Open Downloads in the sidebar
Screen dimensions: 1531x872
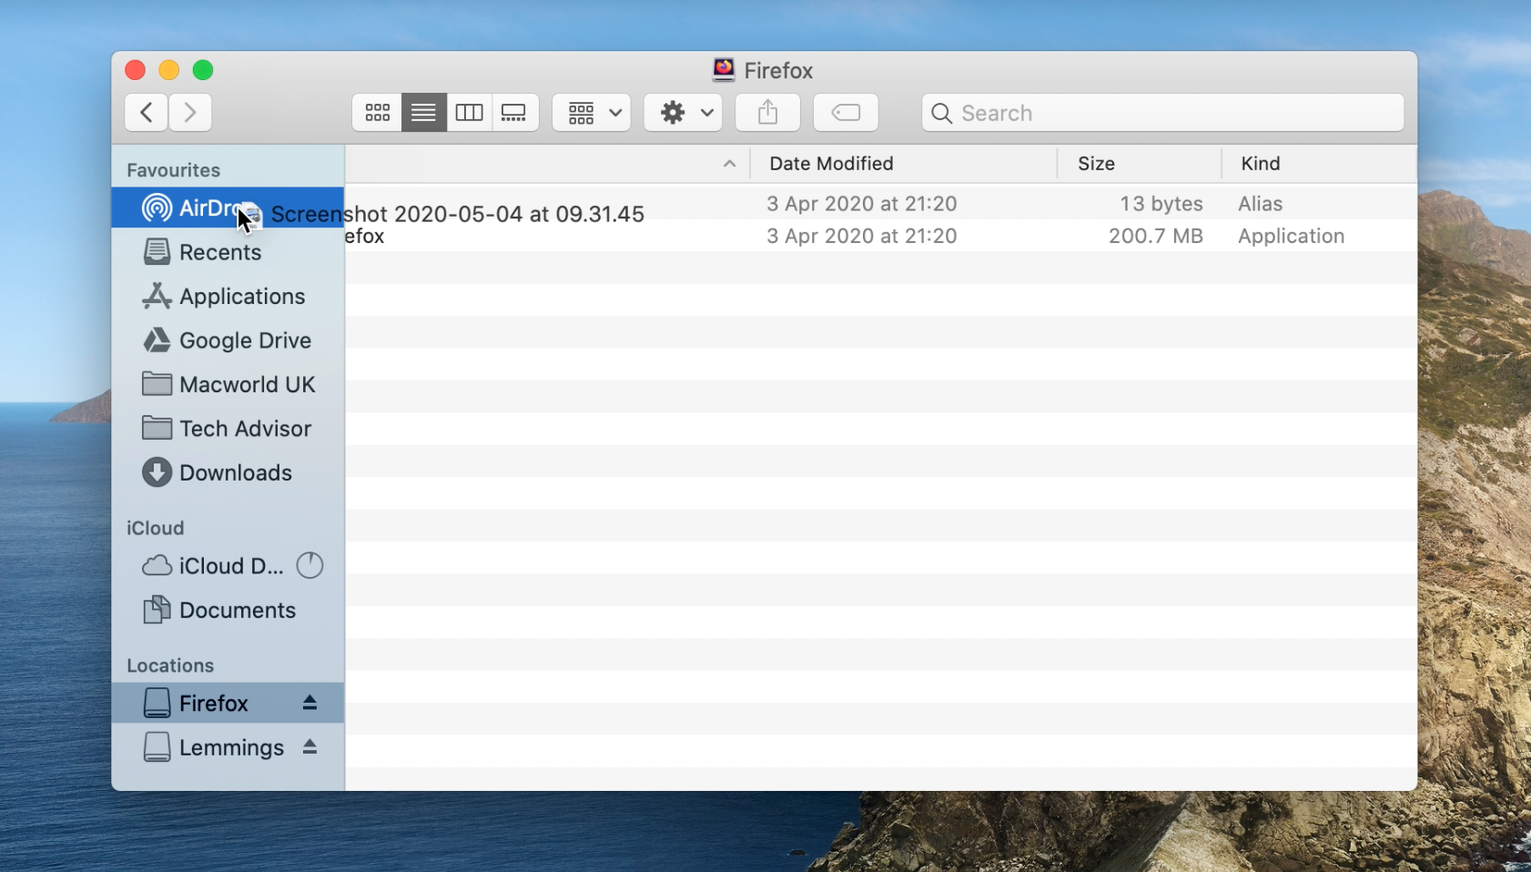tap(235, 472)
